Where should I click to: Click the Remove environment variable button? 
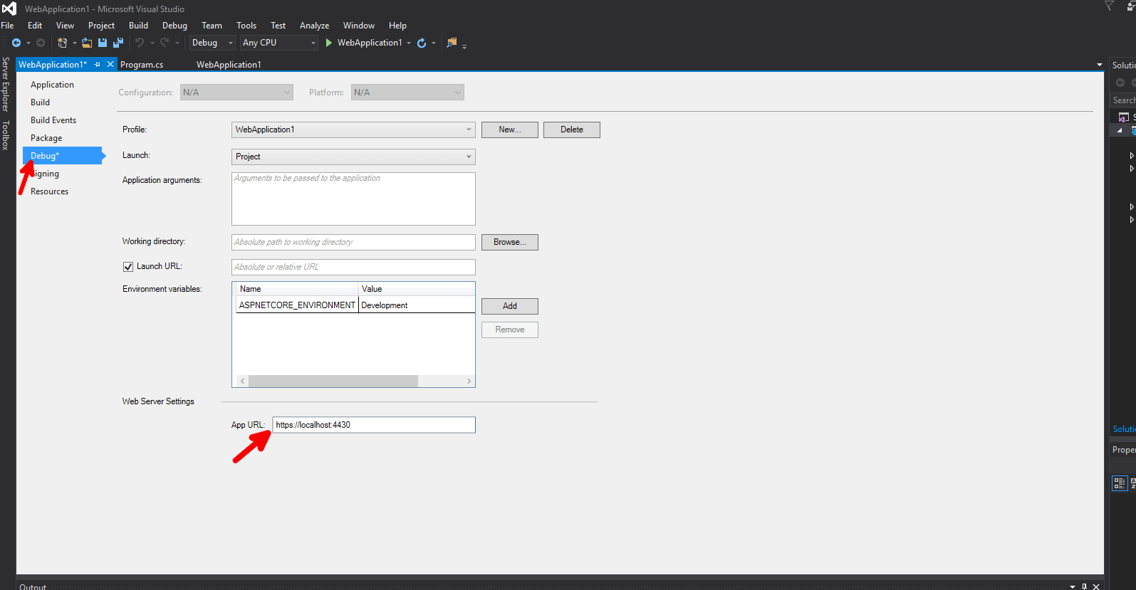(x=510, y=330)
